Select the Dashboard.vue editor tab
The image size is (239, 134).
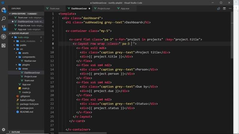[79, 9]
